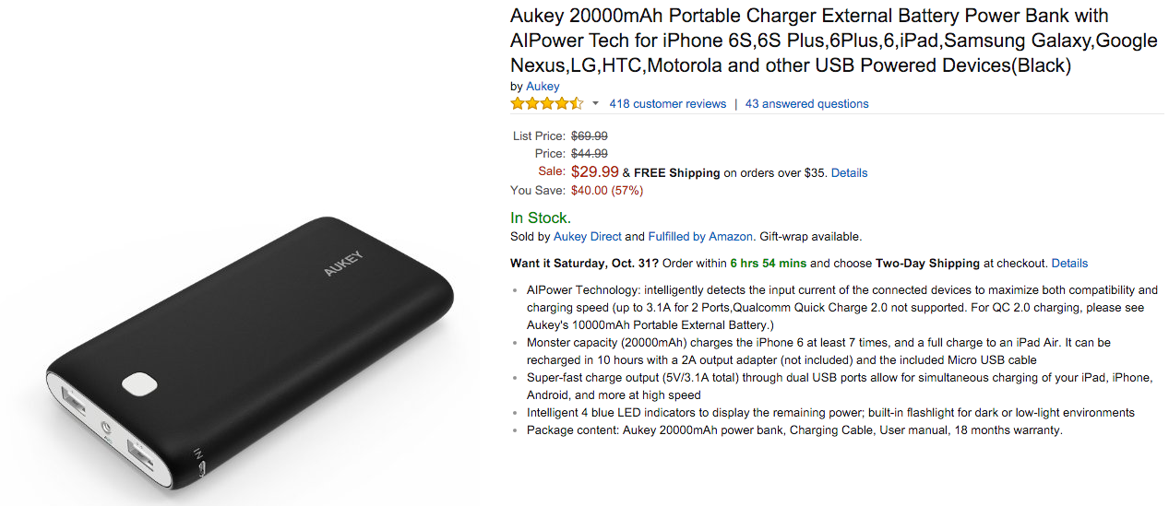
Task: Visit the Aukey brand link
Action: [543, 87]
